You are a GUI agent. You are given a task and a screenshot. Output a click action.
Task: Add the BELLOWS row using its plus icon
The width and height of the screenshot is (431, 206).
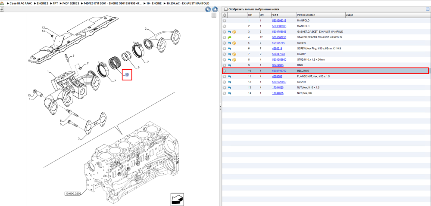tap(225, 71)
